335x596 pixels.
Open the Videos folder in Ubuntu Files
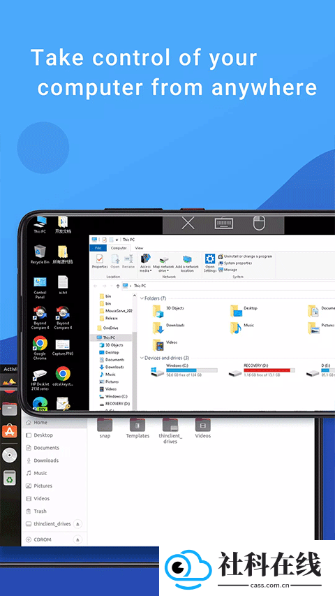pos(203,429)
